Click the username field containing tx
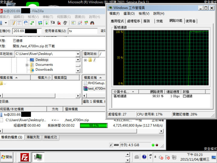 (x=83, y=31)
